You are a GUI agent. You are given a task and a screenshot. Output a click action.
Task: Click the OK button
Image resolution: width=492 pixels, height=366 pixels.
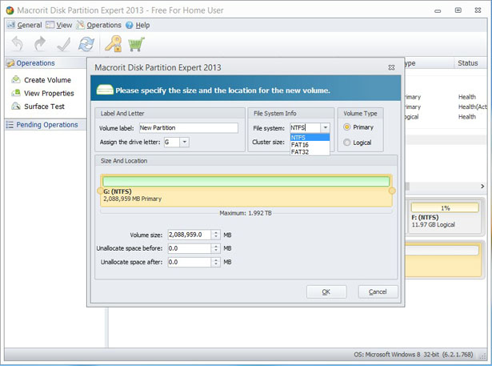[x=326, y=292]
